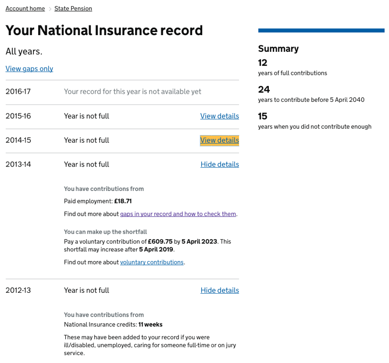The image size is (389, 363).
Task: Select the 2014-15 year label
Action: (18, 141)
